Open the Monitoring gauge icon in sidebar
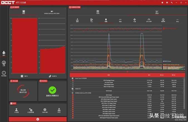 click(x=4, y=63)
